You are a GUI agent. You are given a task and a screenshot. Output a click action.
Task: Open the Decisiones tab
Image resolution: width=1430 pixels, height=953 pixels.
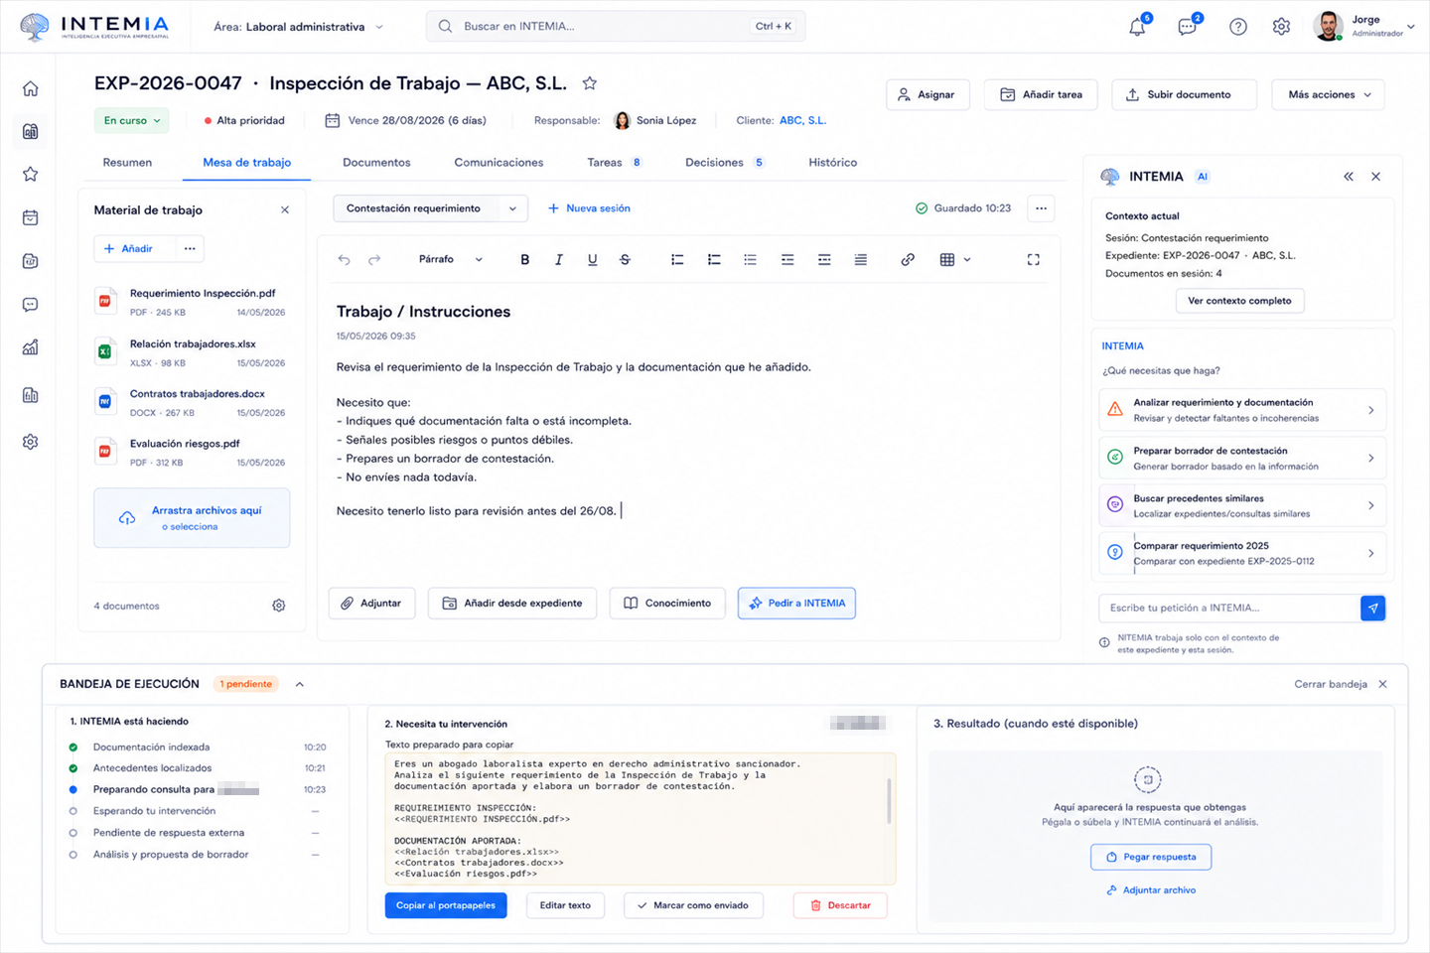(725, 163)
